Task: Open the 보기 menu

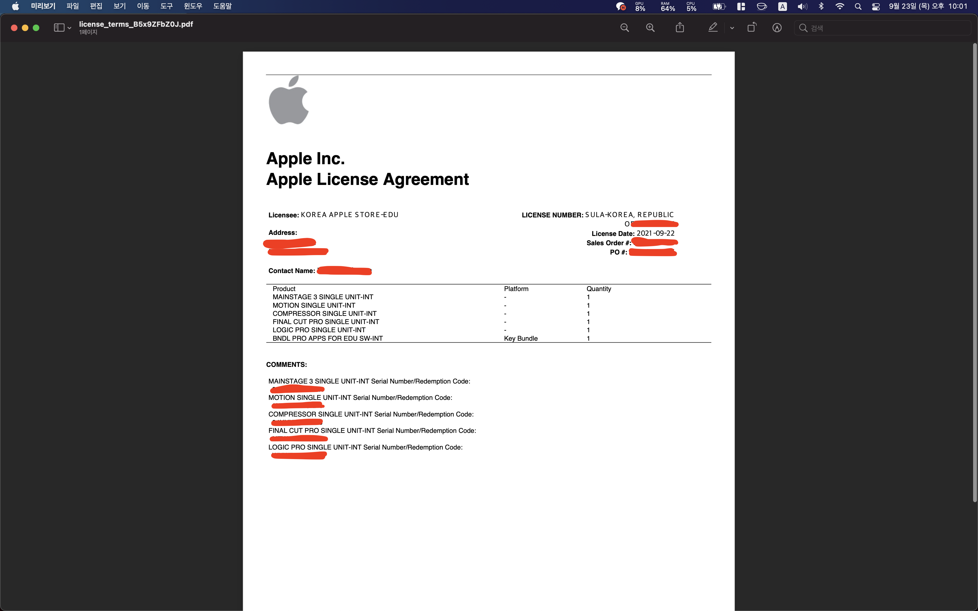Action: [x=120, y=6]
